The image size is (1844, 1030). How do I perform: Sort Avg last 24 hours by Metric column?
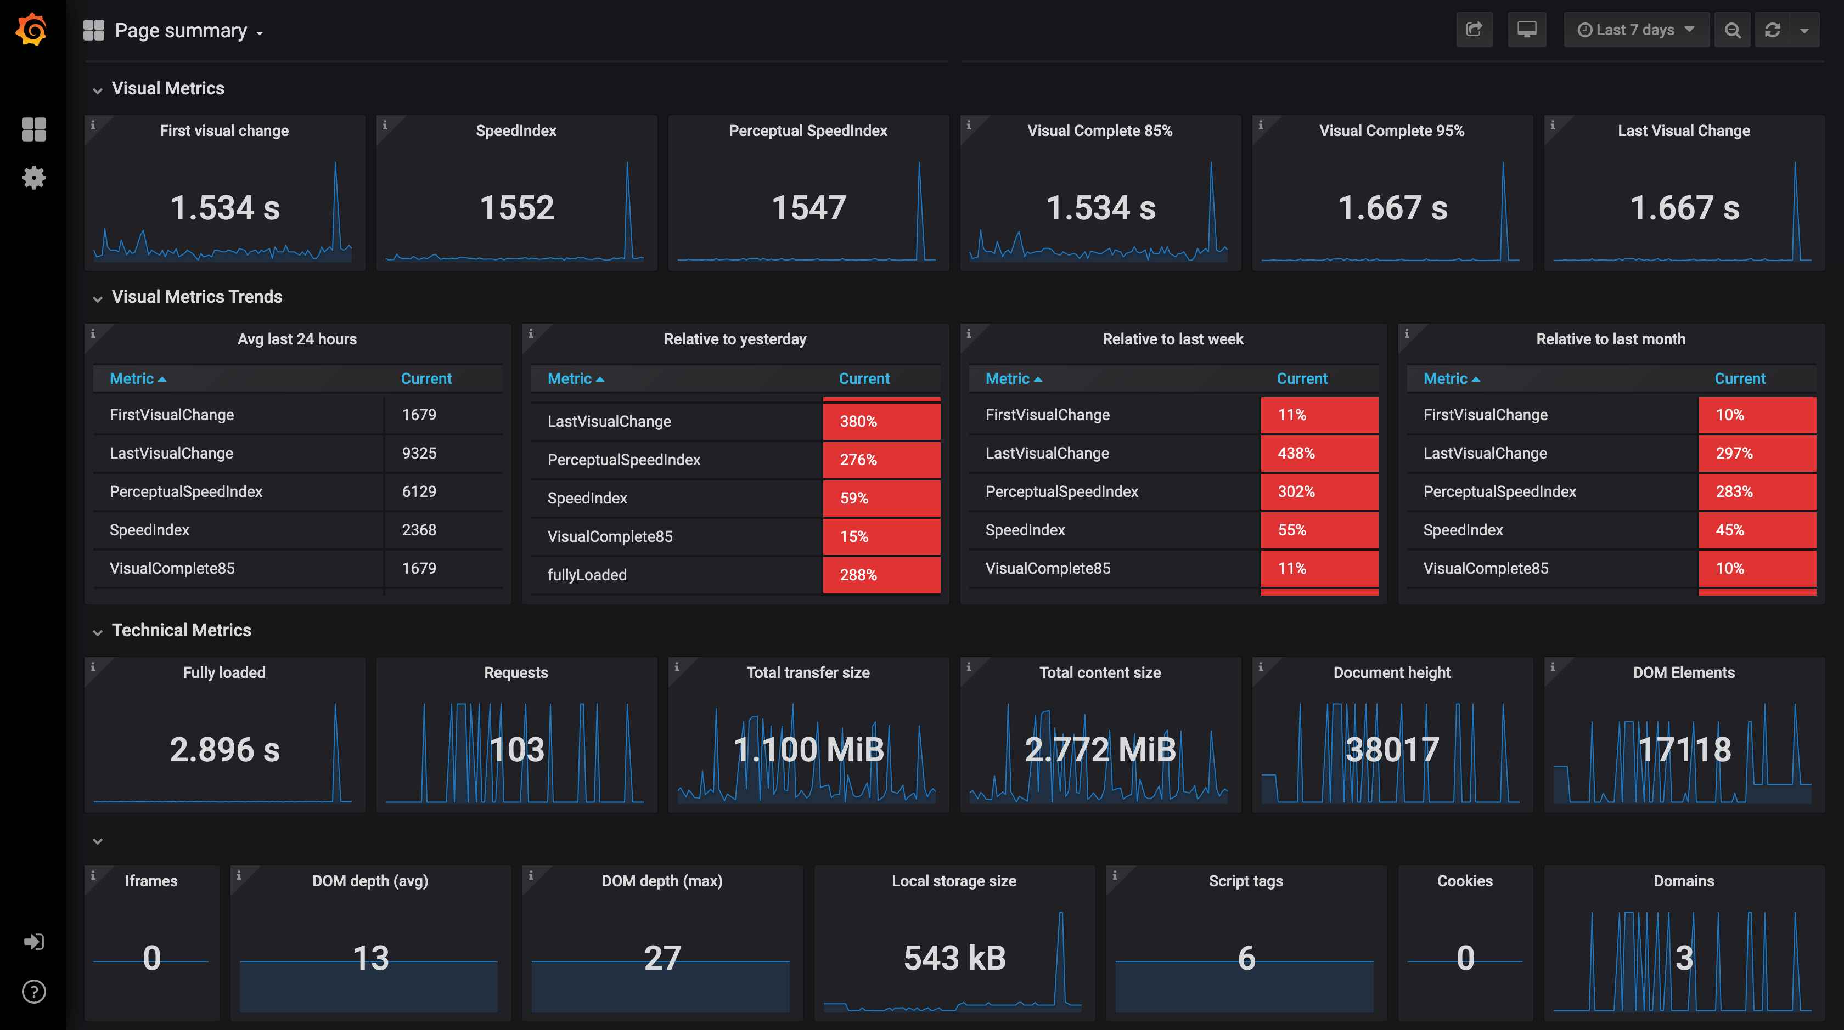(x=132, y=378)
